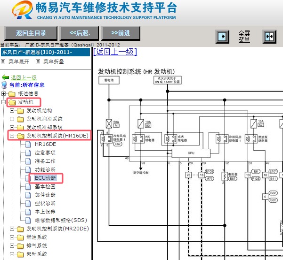The image size is (283, 260).
Task: Open HR16DE tree item
Action: tap(45, 144)
